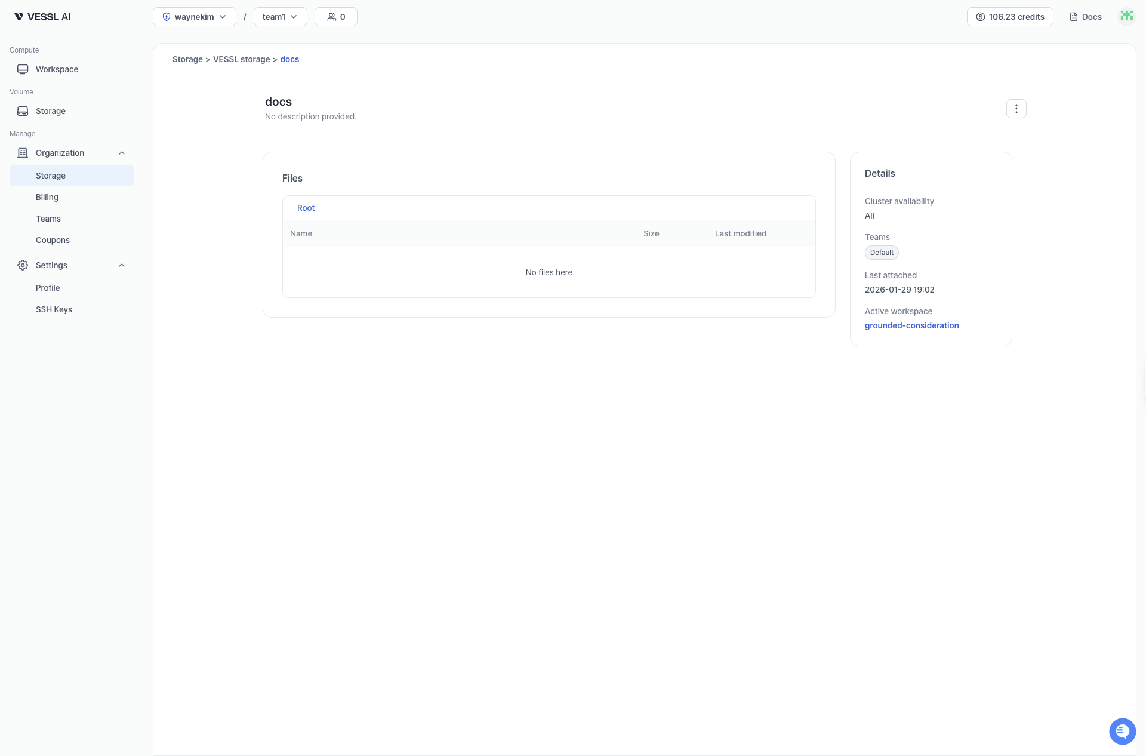Collapse the Organization section

click(121, 153)
